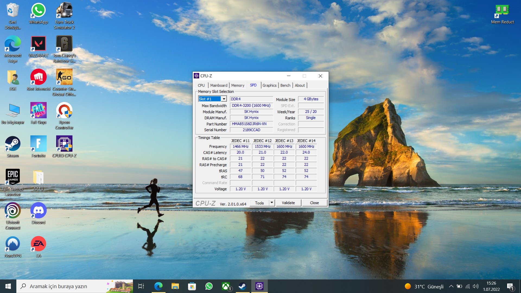
Task: Click the Week/Year value 25 / 20
Action: (x=311, y=112)
